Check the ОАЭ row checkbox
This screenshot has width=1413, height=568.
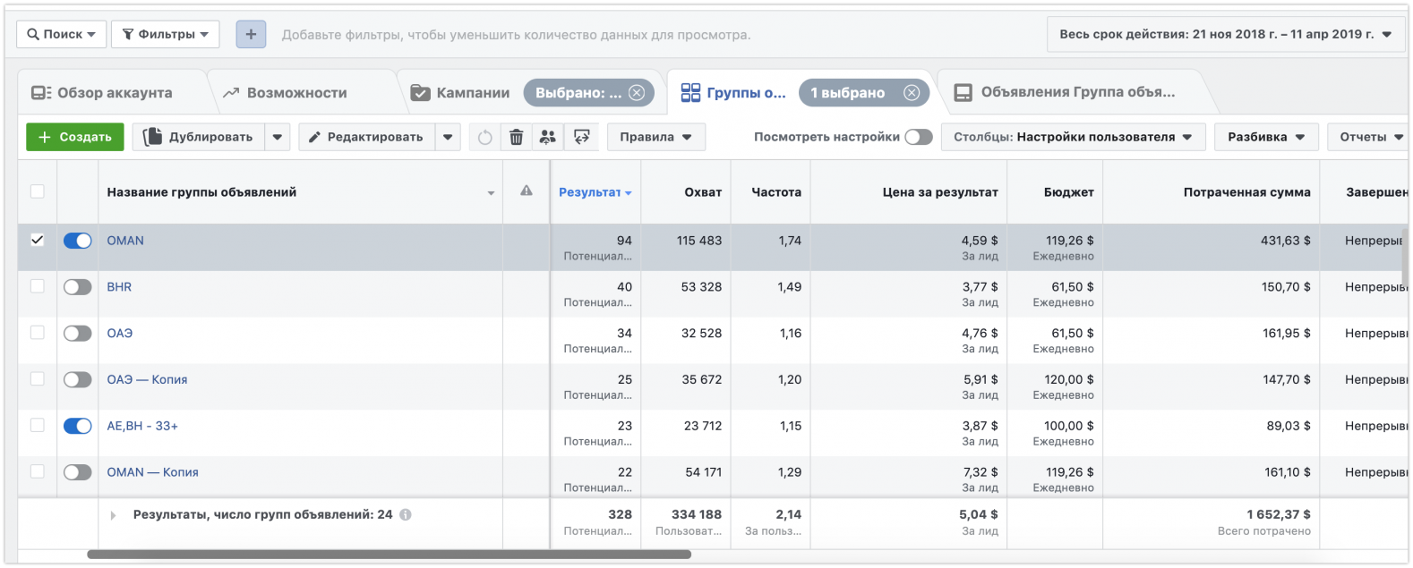[x=37, y=333]
